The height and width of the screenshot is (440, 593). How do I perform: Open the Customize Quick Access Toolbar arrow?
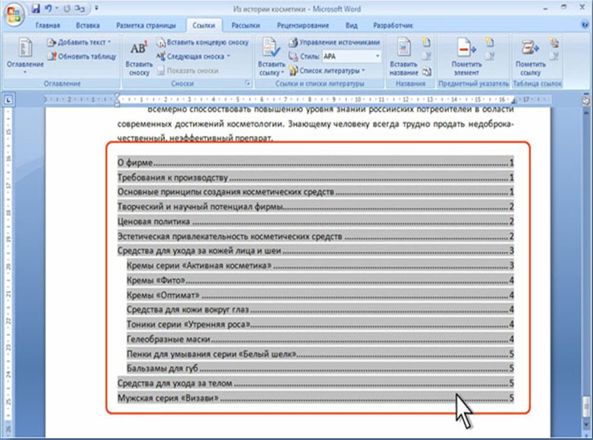97,8
